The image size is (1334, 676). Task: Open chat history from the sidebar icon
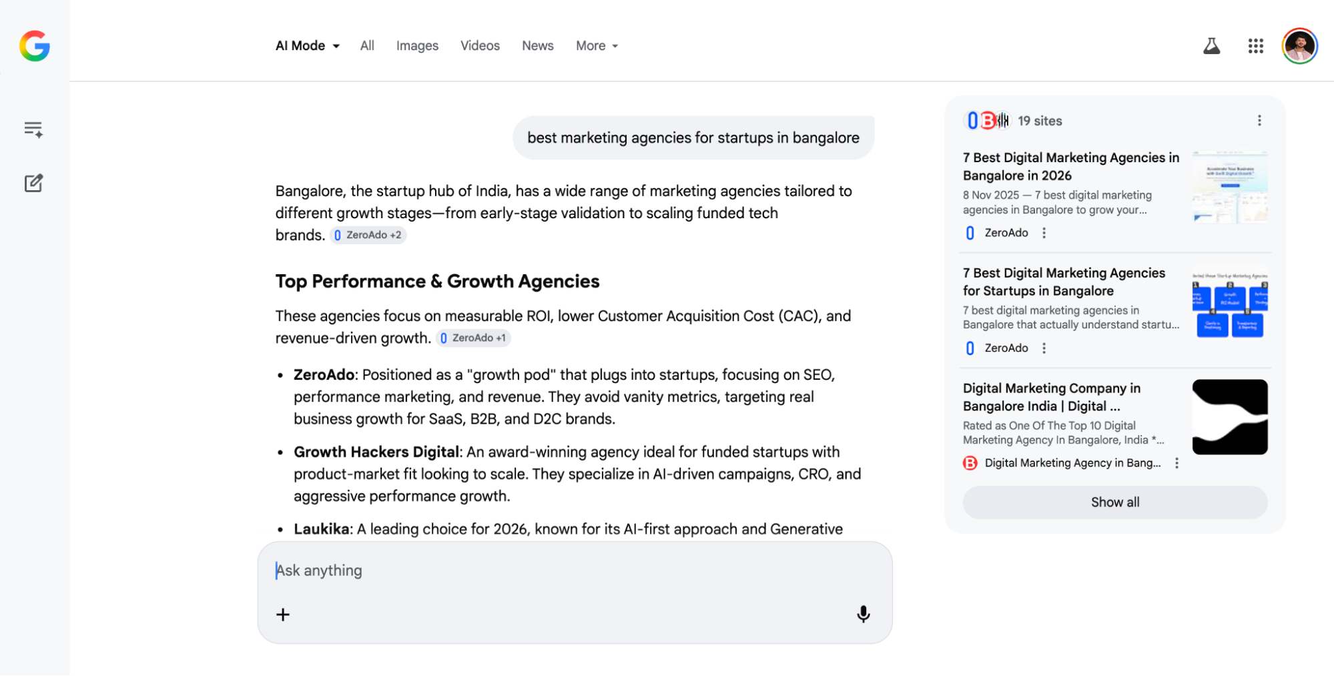tap(33, 129)
